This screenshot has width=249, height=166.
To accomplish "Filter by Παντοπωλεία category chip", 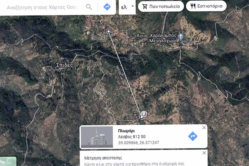I will (x=161, y=6).
